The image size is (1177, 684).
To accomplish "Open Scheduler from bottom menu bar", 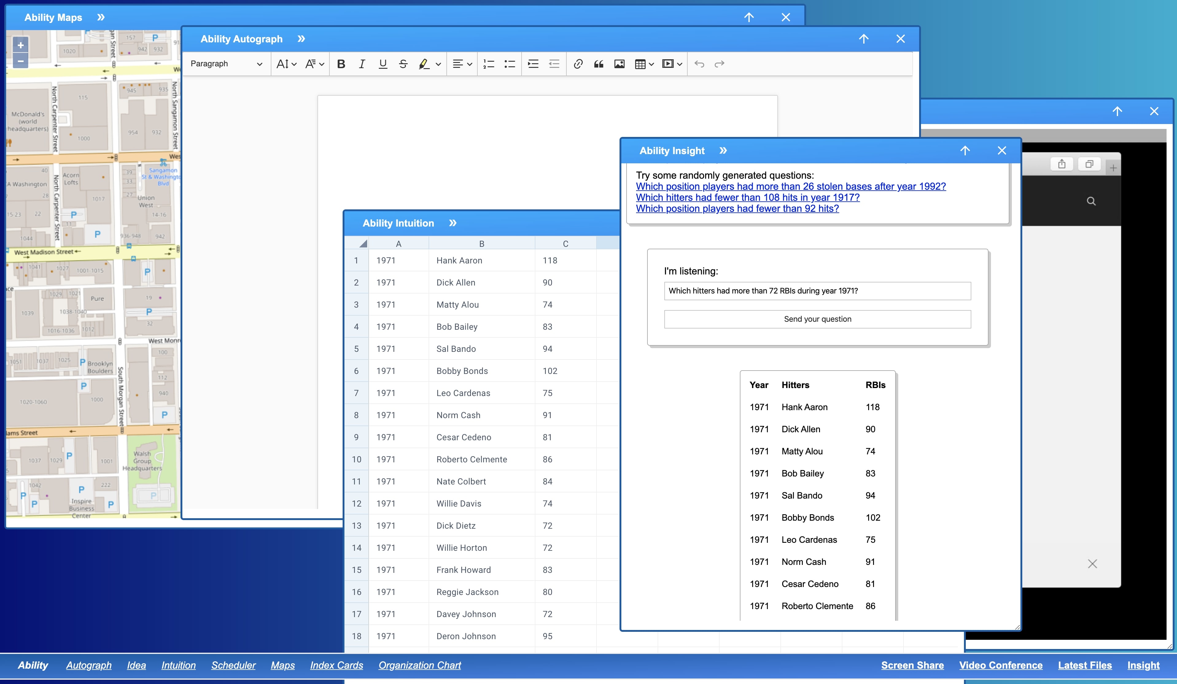I will [233, 665].
